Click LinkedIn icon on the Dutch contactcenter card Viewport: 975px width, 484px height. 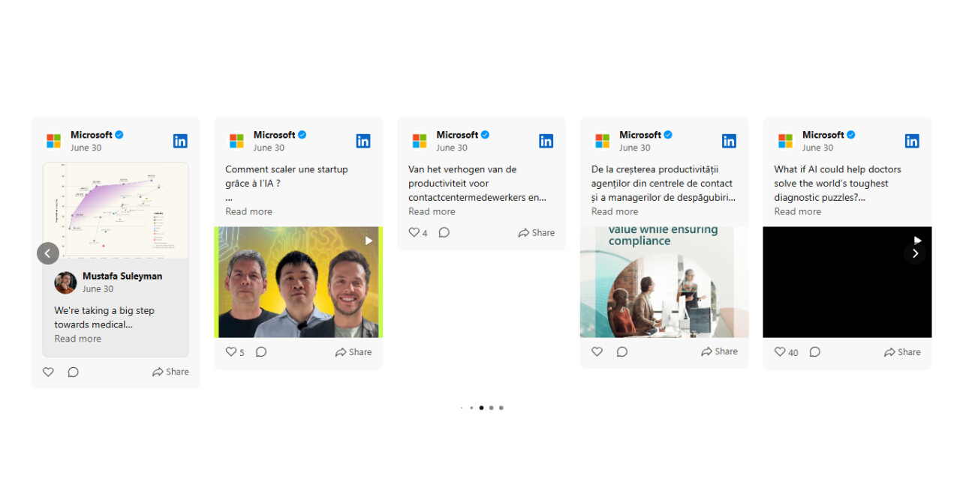546,141
